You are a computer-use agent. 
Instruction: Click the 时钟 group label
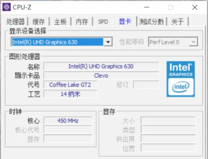coord(15,112)
